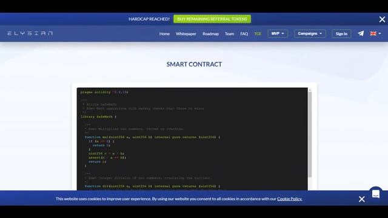The height and width of the screenshot is (218, 388).
Task: Click Buy Remaining Referral Tokens button
Action: 212,19
